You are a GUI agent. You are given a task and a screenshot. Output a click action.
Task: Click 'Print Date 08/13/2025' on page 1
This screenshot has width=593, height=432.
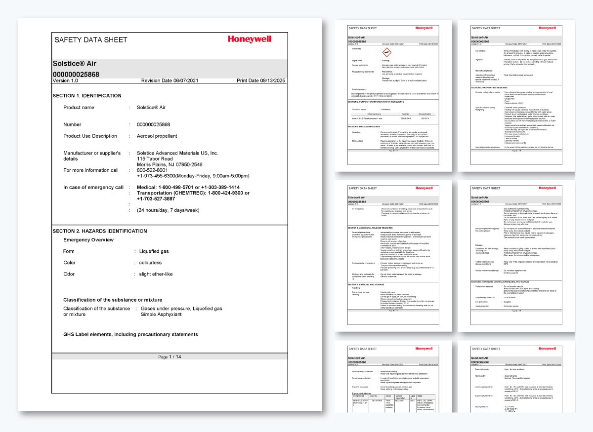coord(261,80)
